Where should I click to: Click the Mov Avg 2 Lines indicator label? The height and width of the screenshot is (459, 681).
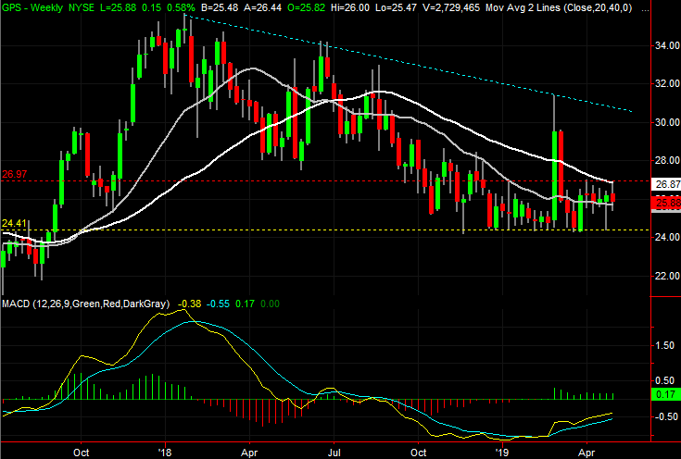click(x=521, y=6)
